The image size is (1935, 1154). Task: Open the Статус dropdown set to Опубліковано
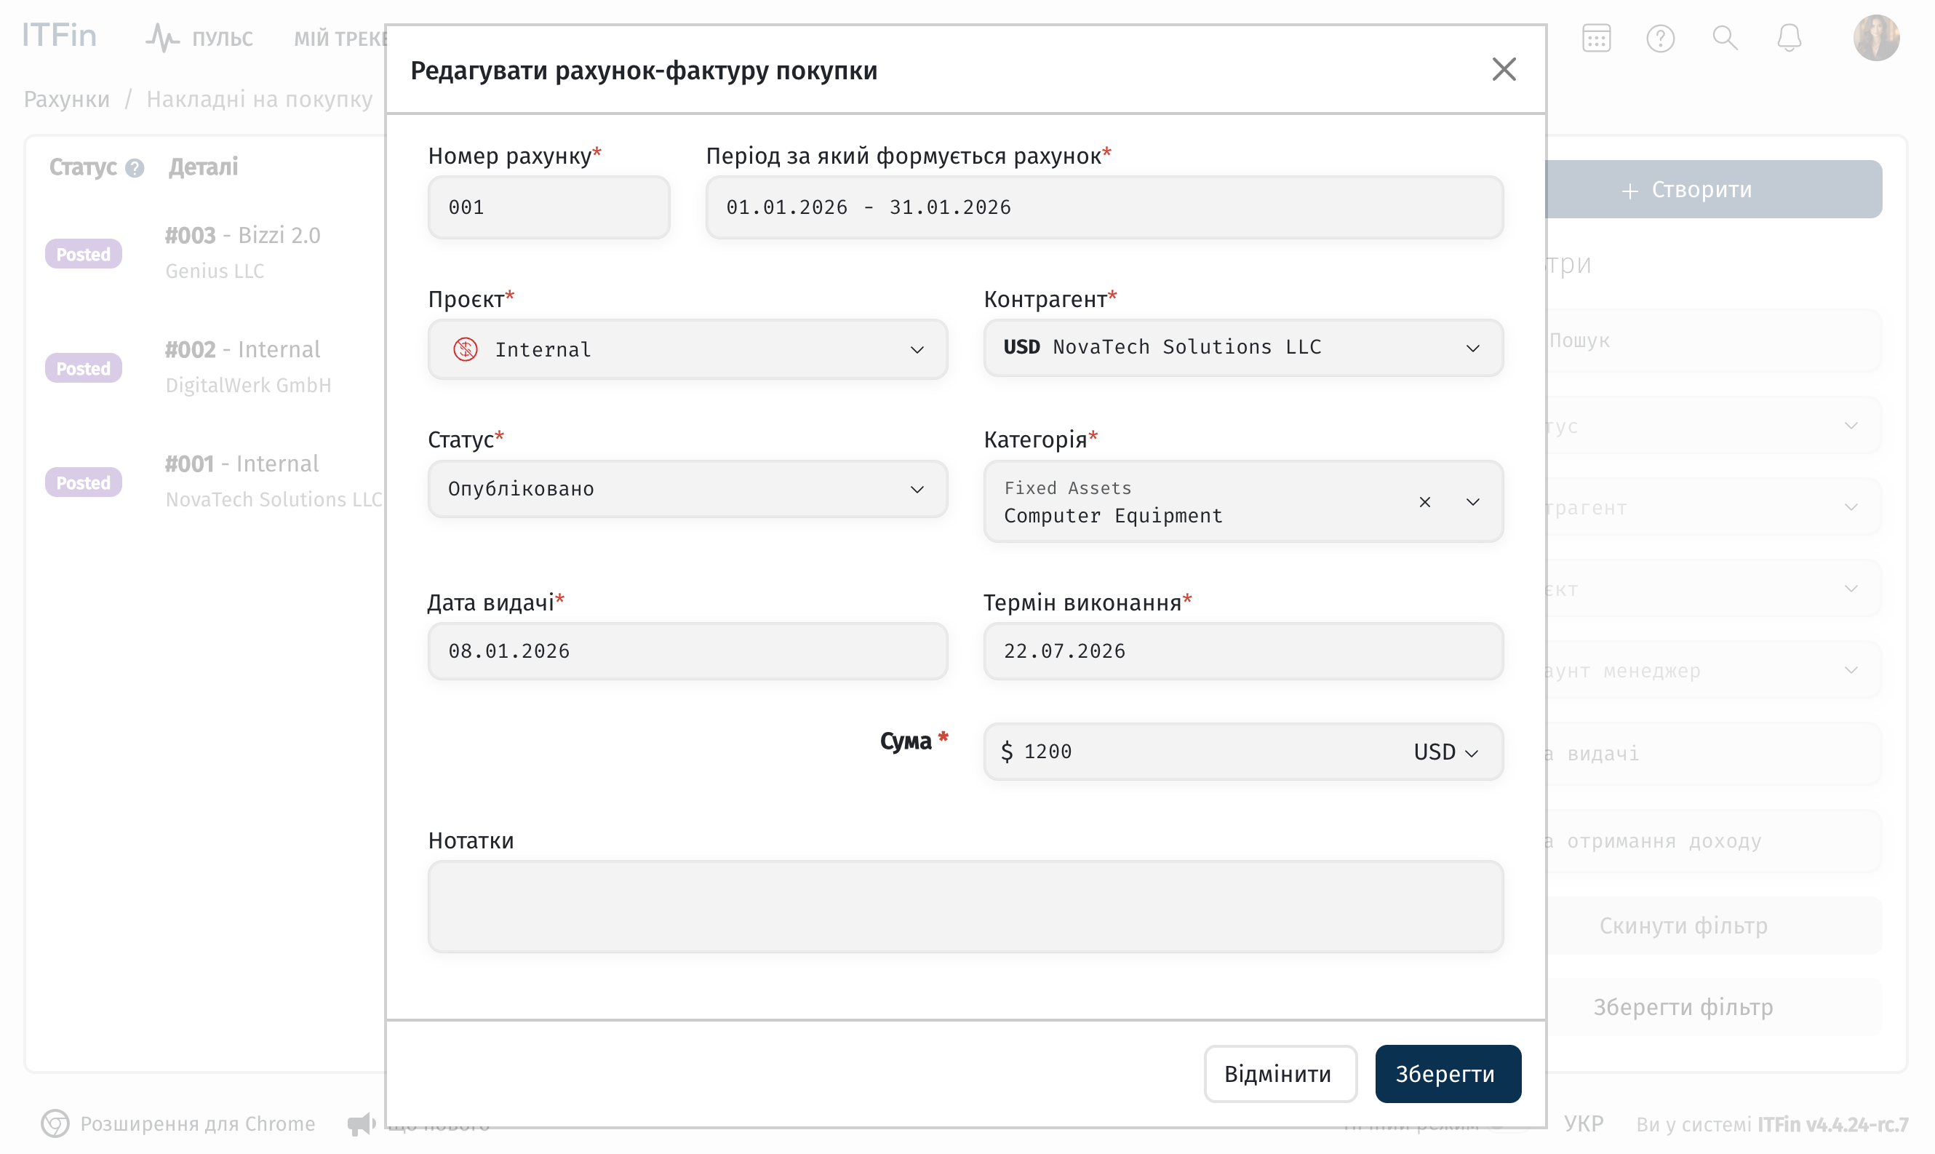(x=687, y=489)
